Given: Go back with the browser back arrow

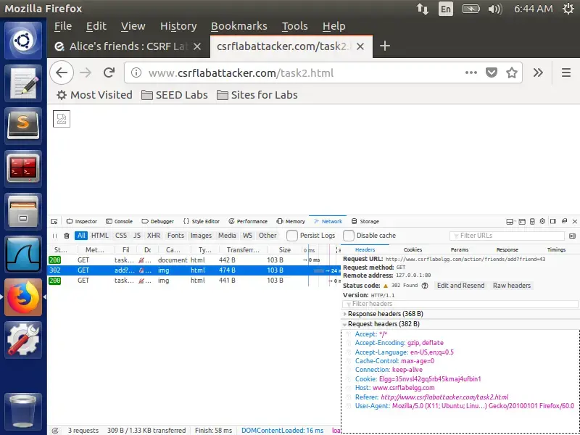Looking at the screenshot, I should 62,73.
